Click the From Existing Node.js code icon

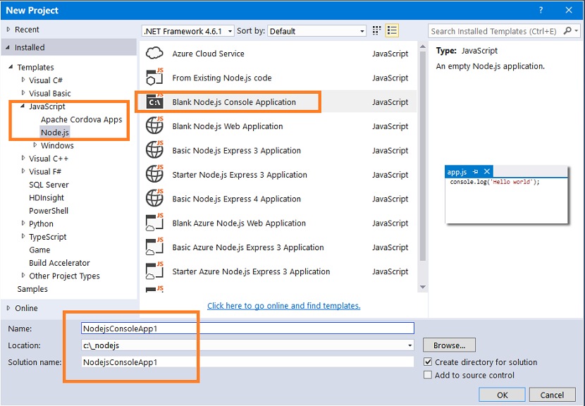154,78
